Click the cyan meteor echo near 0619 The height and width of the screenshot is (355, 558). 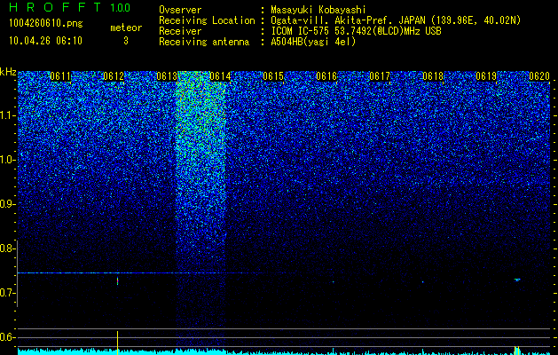click(x=517, y=280)
